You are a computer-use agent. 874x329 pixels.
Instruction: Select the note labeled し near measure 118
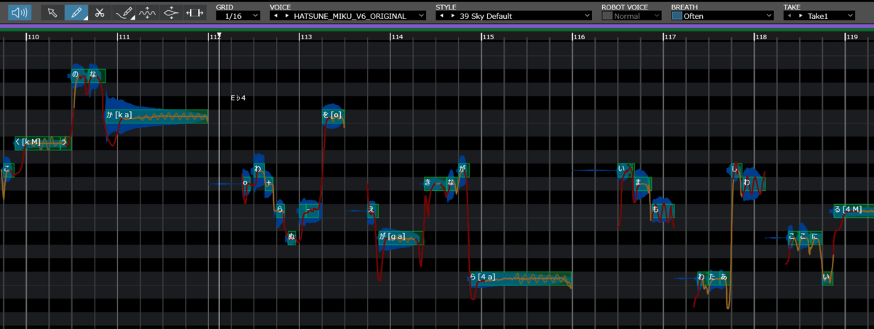pos(736,170)
